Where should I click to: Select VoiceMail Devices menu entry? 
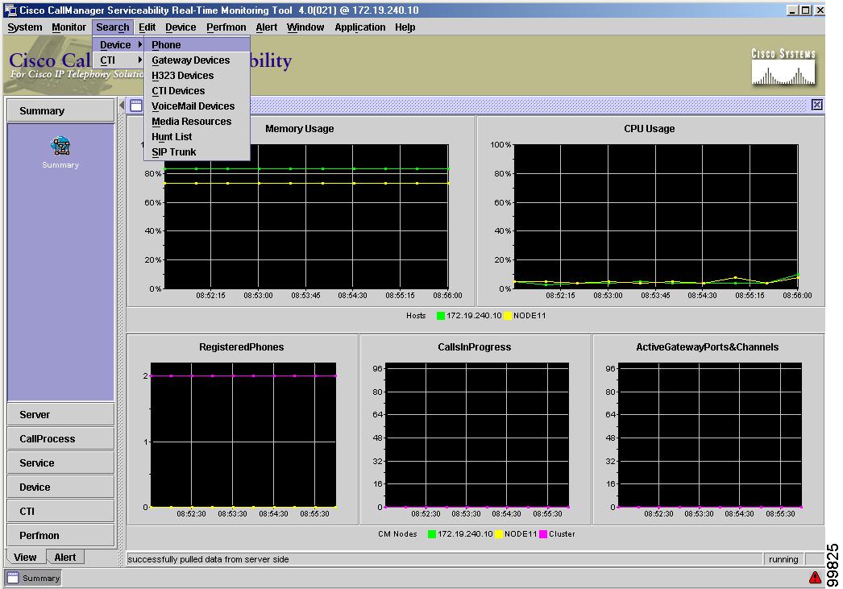pyautogui.click(x=197, y=106)
